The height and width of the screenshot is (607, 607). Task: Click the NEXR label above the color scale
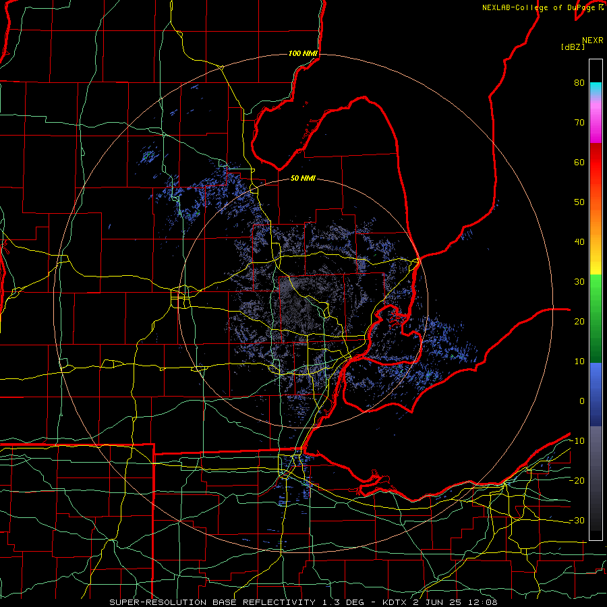[592, 40]
